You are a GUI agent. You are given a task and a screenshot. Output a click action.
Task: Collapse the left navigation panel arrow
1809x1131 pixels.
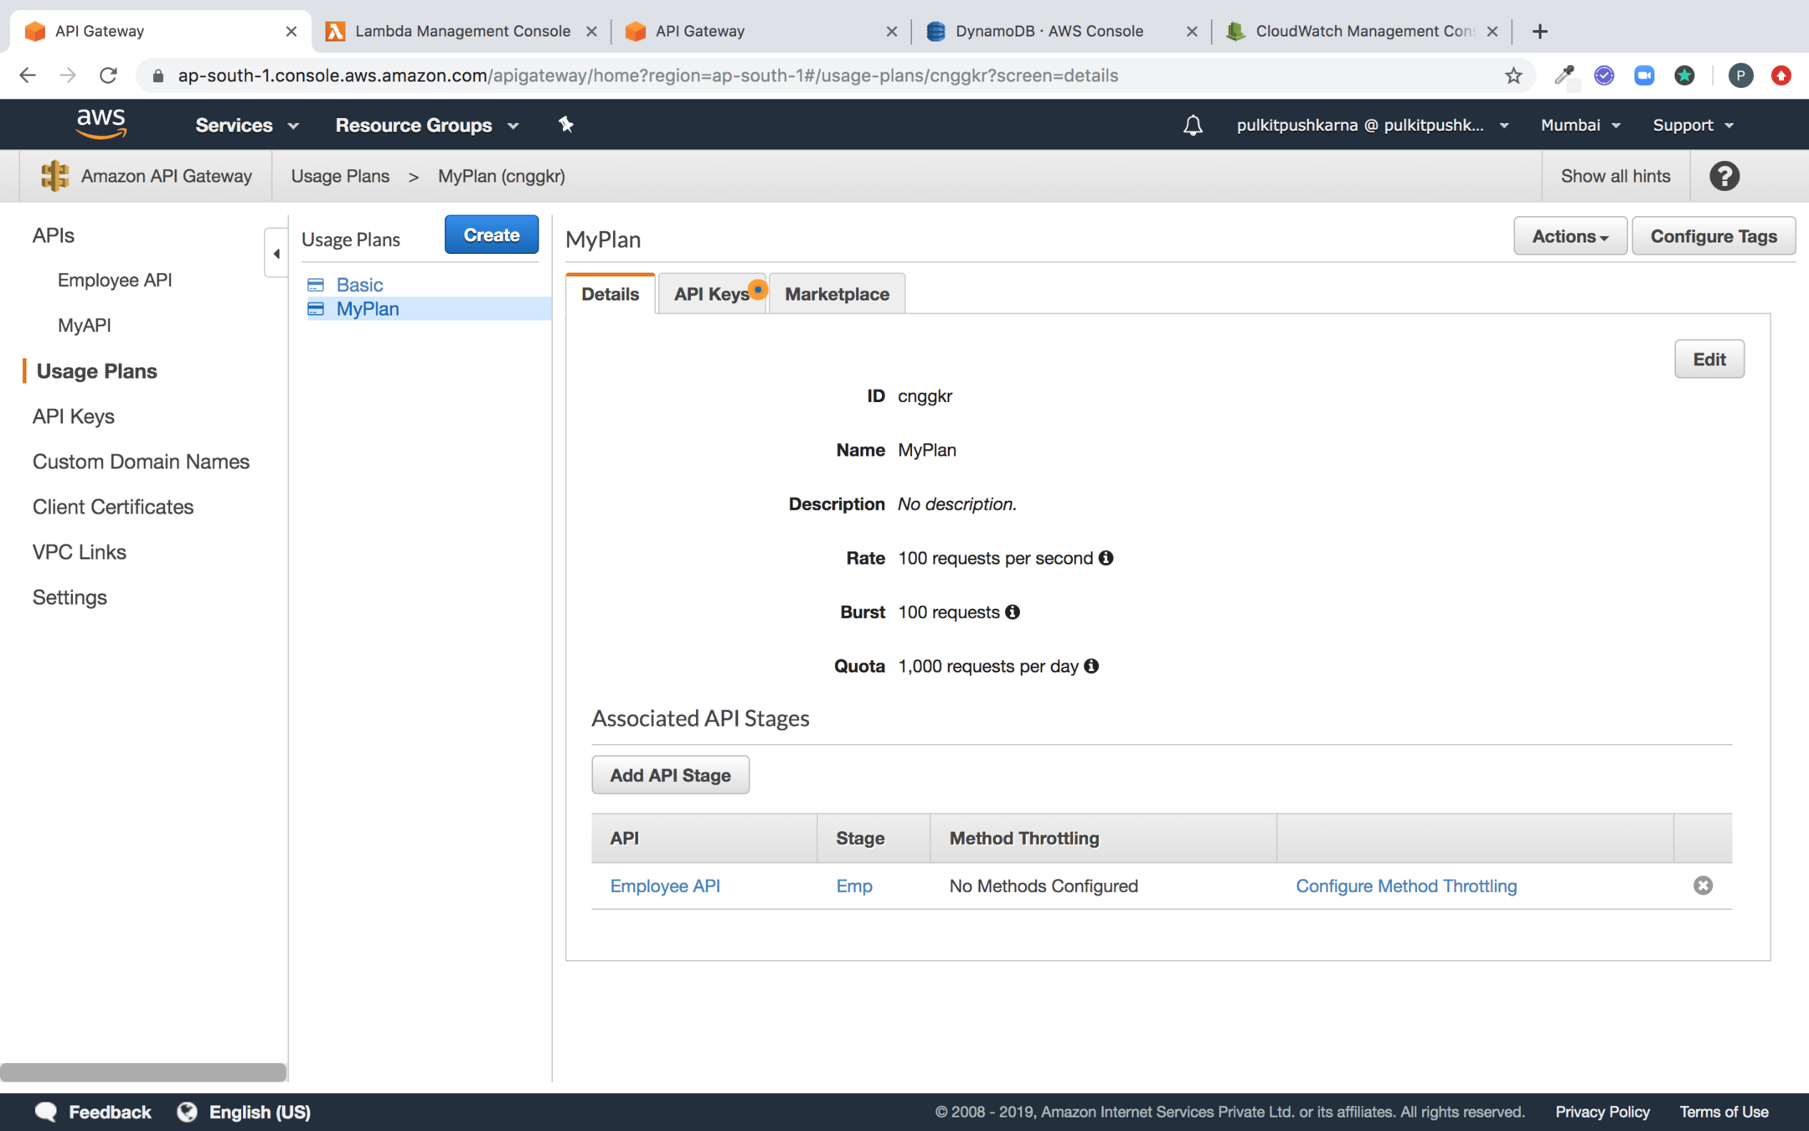coord(276,253)
